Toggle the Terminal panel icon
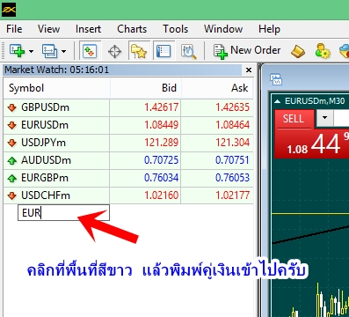This screenshot has width=349, height=317. pos(164,51)
